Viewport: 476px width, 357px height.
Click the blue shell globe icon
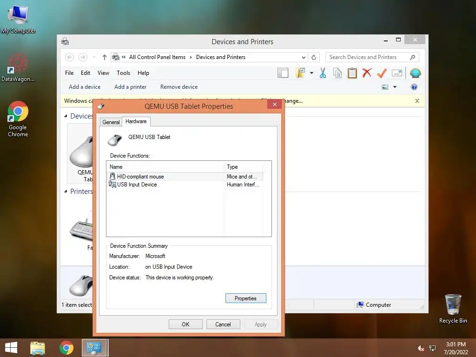[x=415, y=73]
